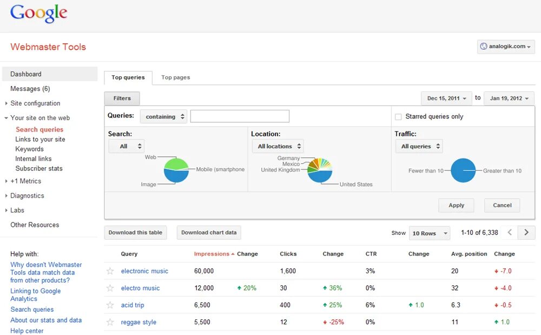Open About our stats and data

[46, 320]
